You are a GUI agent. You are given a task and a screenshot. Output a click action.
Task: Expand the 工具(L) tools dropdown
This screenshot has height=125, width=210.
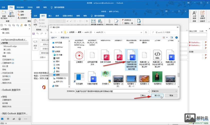click(144, 95)
